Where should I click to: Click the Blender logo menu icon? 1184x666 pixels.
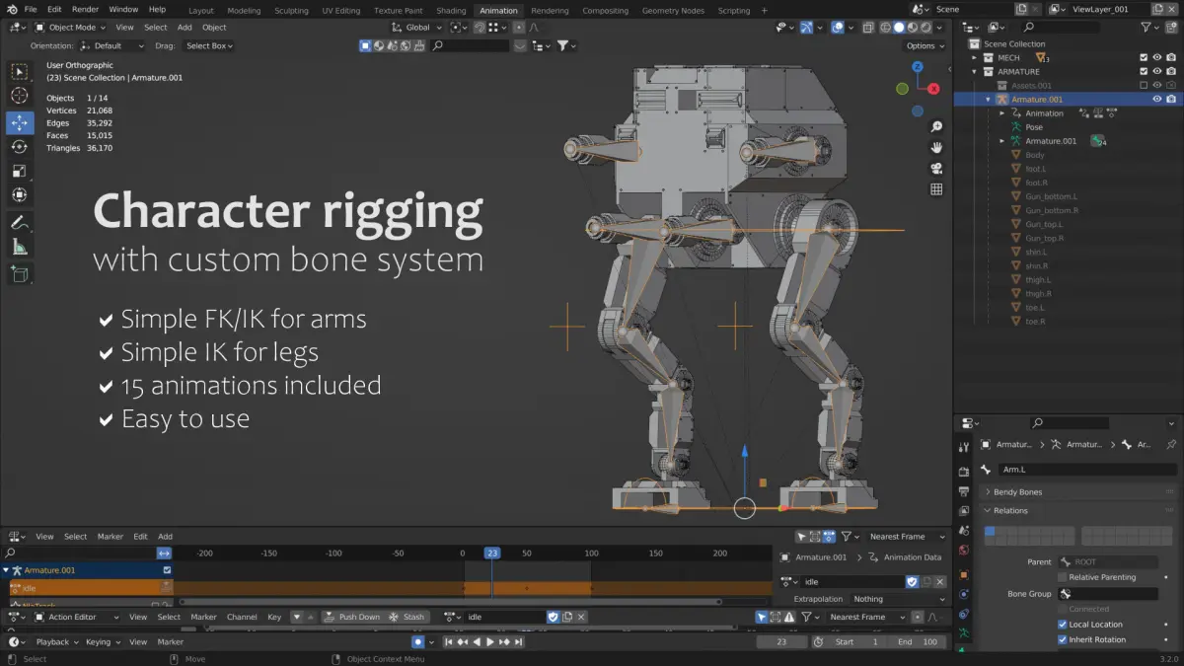point(13,10)
